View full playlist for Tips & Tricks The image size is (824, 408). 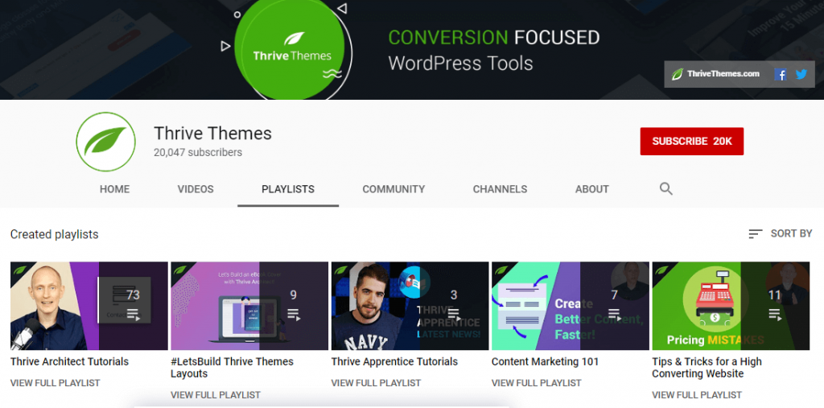click(697, 395)
